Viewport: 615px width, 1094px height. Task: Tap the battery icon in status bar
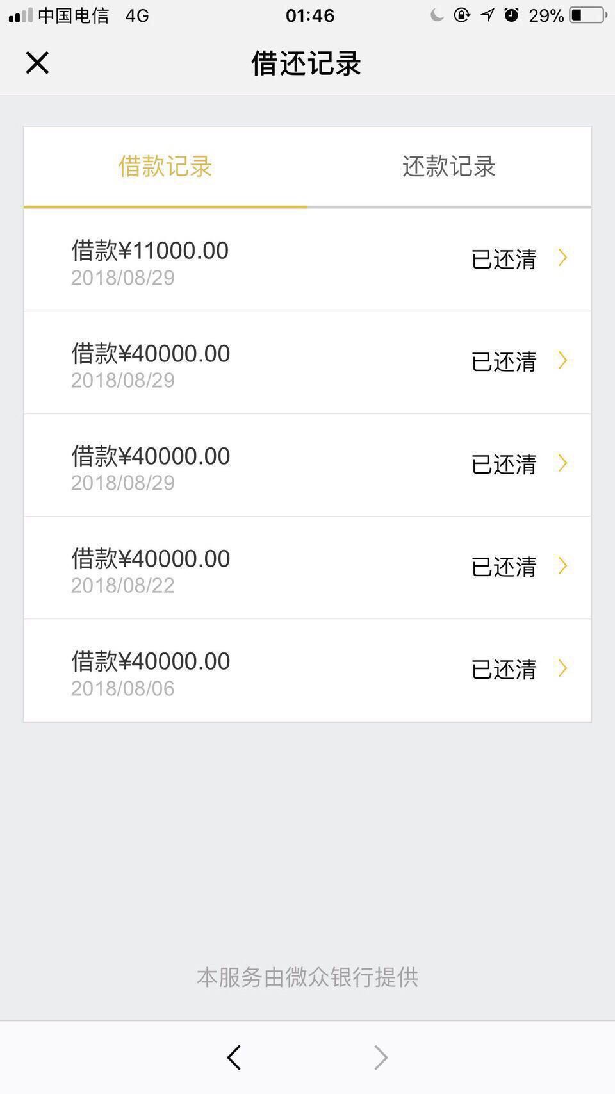tap(587, 15)
